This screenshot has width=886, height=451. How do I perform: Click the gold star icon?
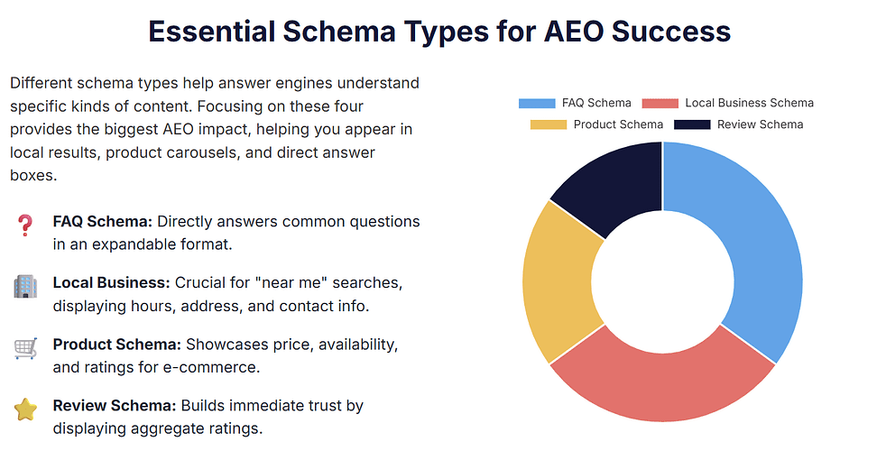coord(25,410)
